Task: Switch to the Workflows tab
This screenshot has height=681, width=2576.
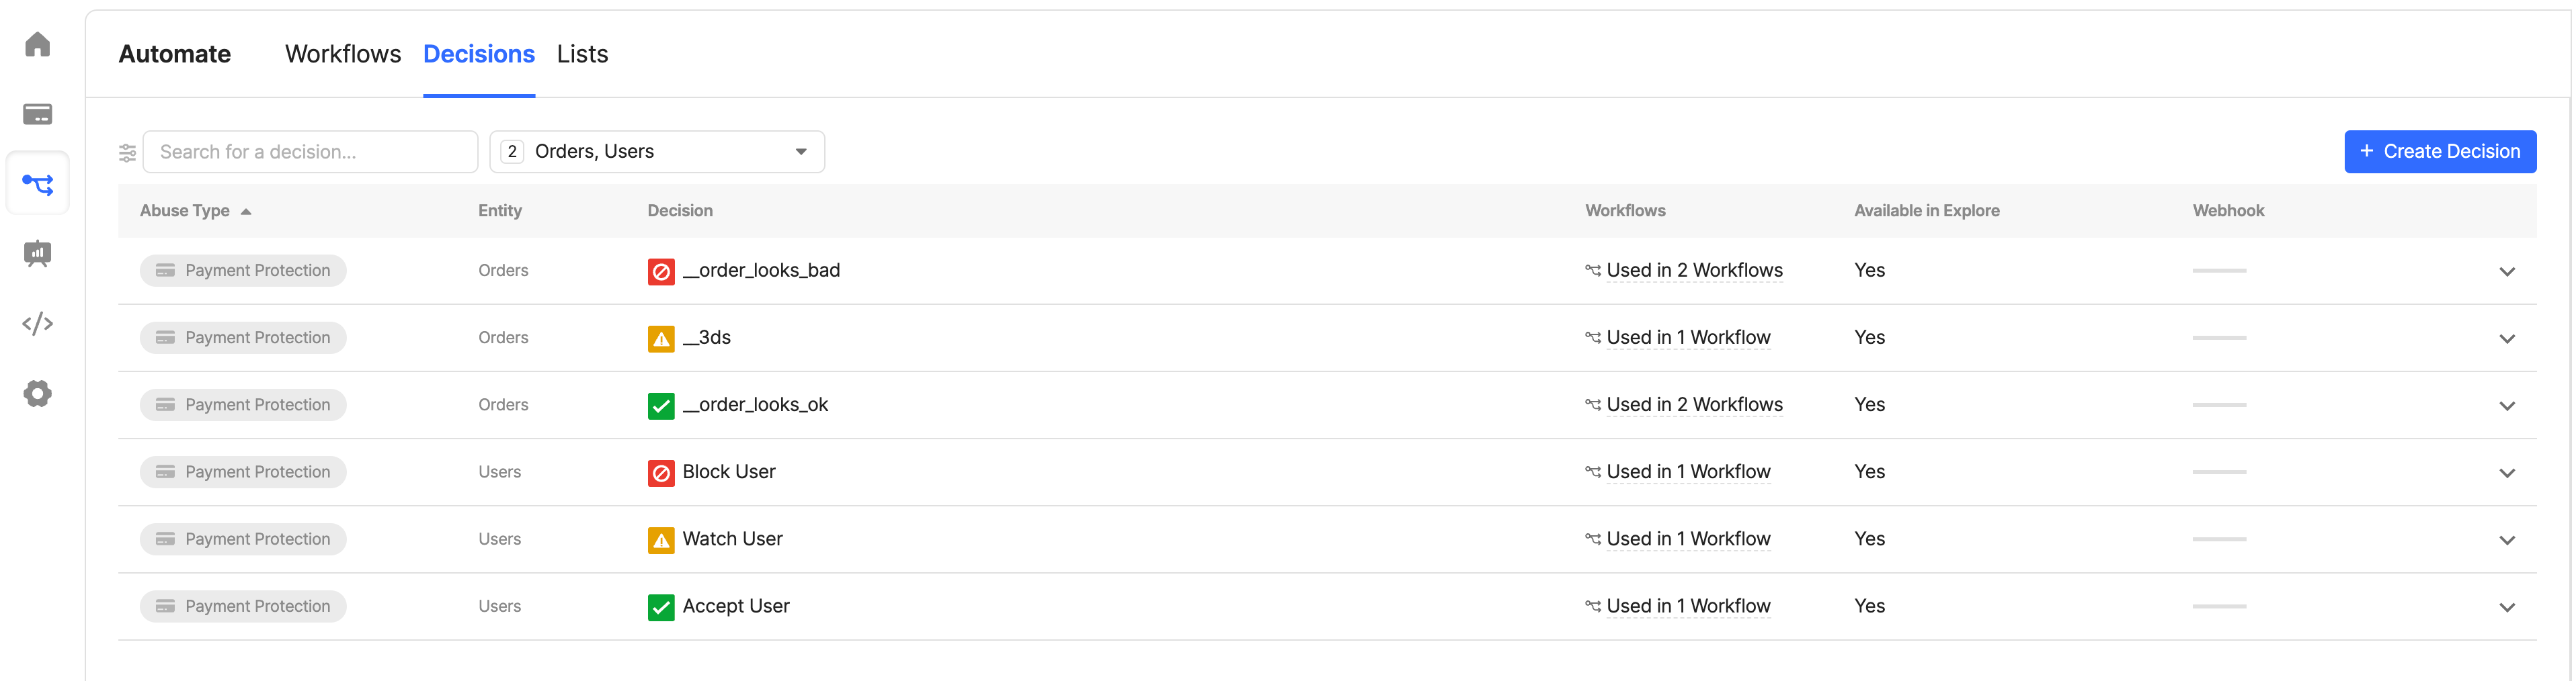Action: pos(343,54)
